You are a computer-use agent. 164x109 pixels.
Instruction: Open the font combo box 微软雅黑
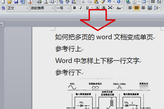(42, 8)
